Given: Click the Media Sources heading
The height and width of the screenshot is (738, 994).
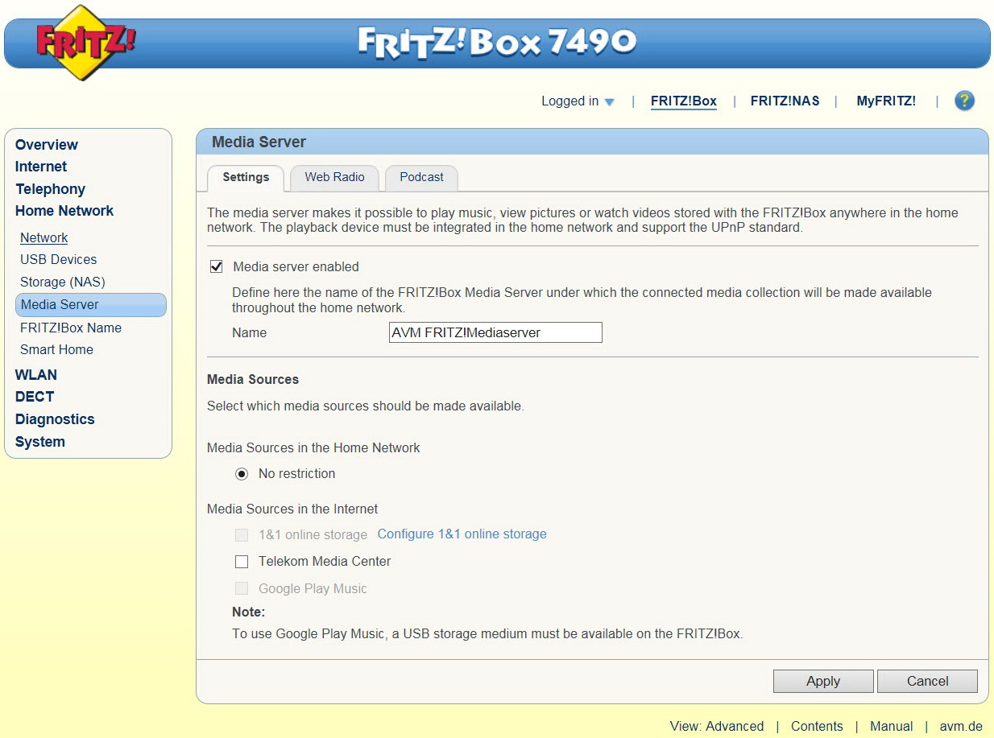Looking at the screenshot, I should [x=253, y=380].
